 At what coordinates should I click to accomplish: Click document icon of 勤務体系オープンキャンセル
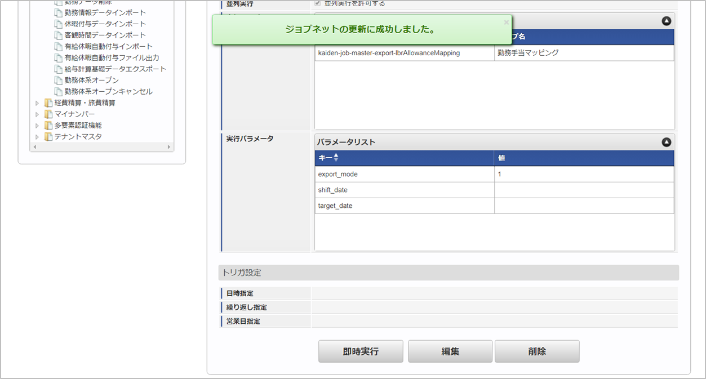59,91
